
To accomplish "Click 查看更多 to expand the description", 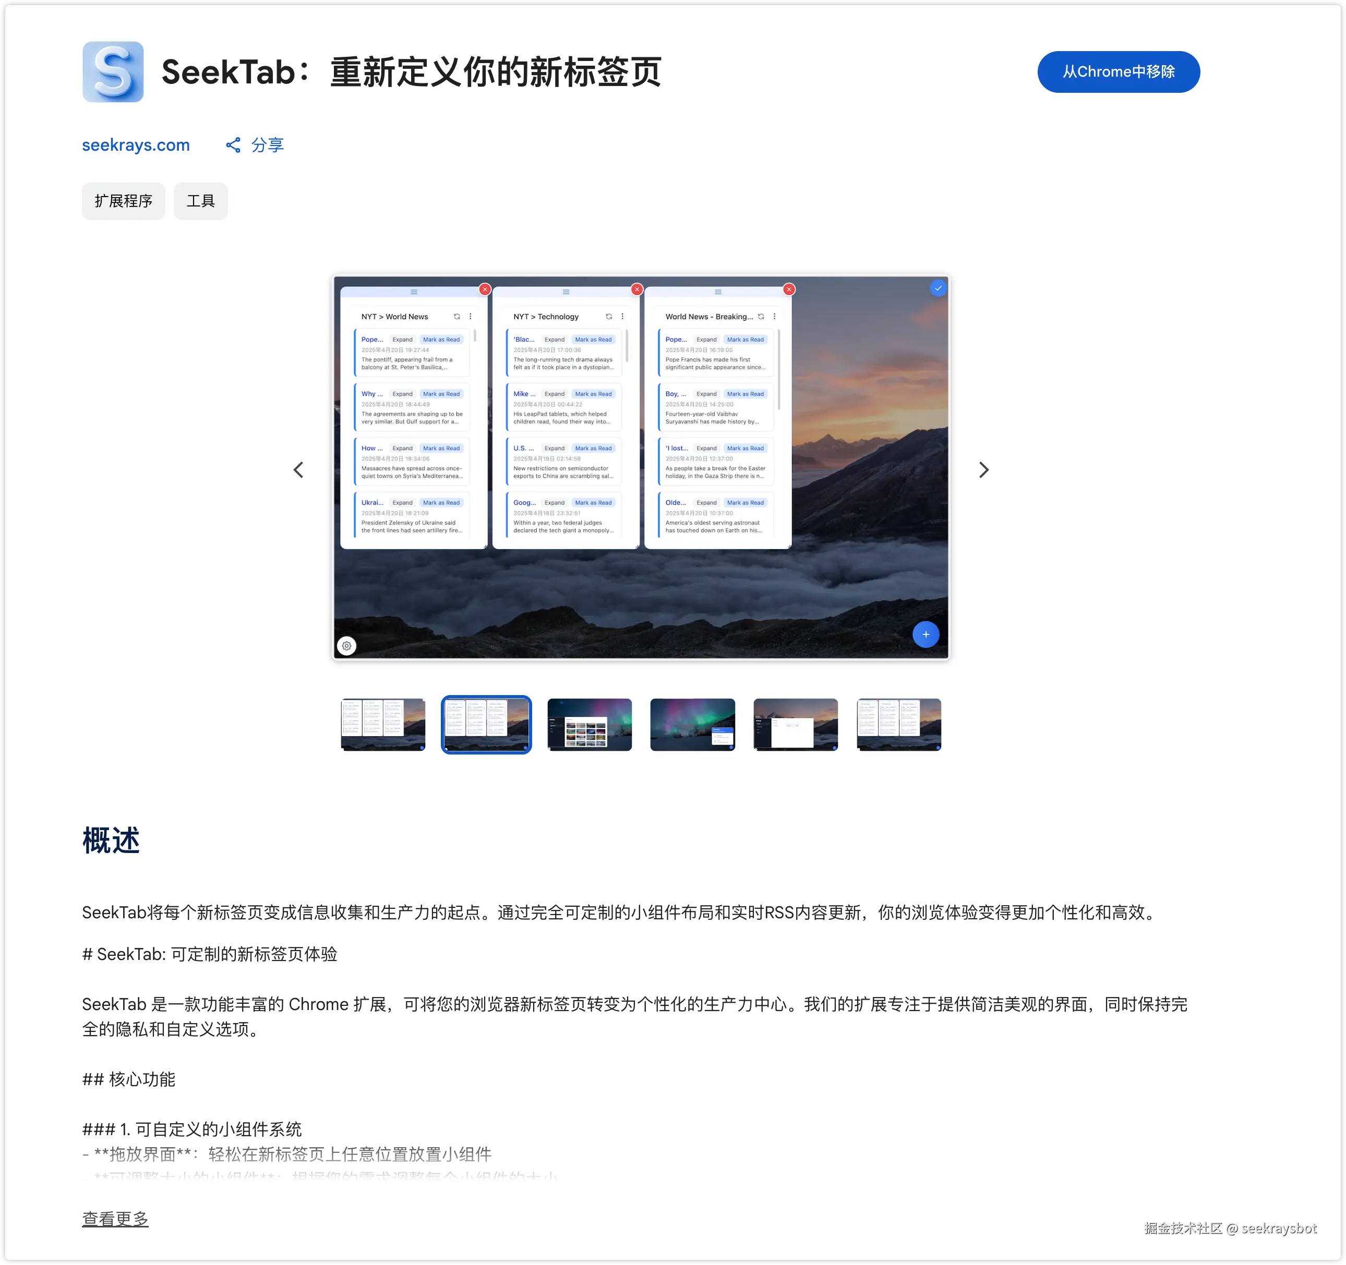I will pyautogui.click(x=115, y=1219).
